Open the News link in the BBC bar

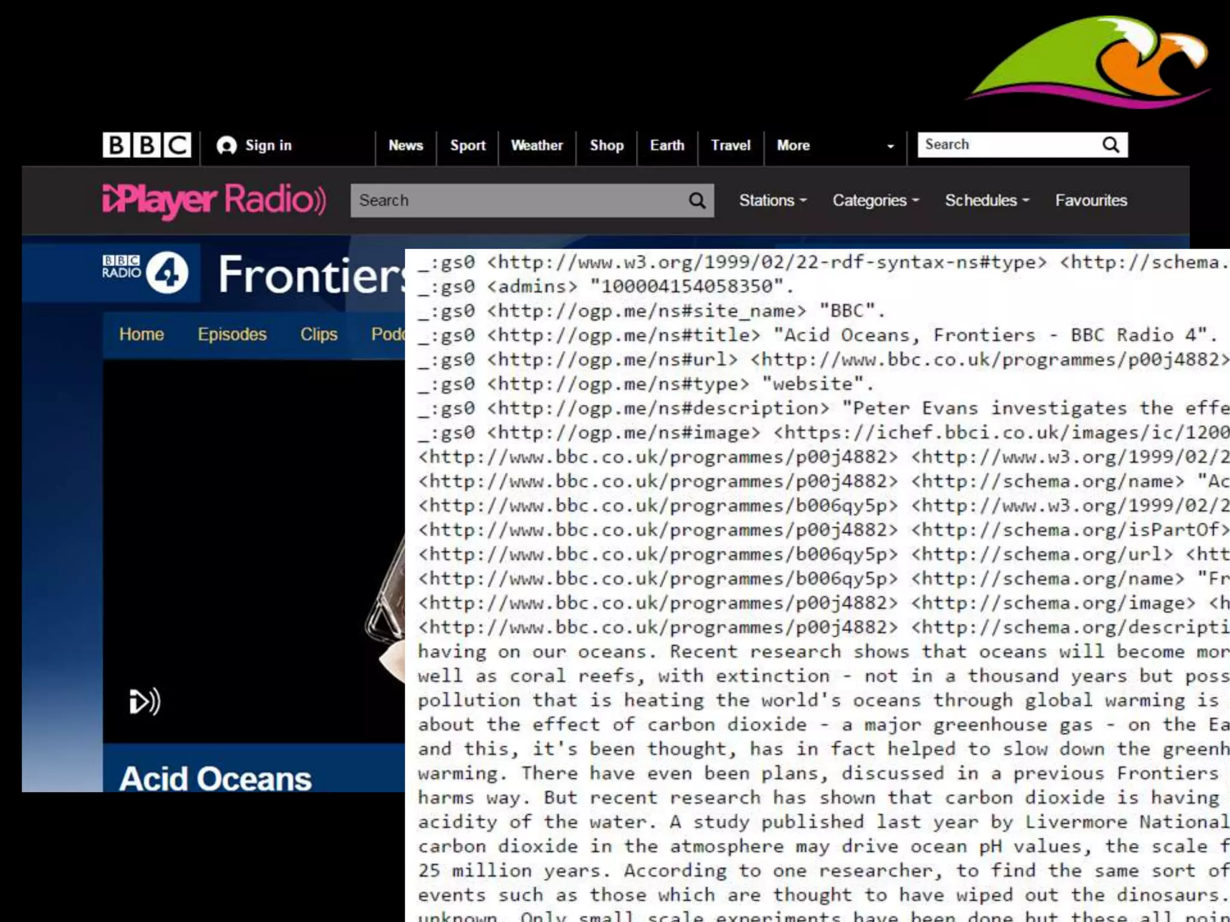click(x=405, y=145)
